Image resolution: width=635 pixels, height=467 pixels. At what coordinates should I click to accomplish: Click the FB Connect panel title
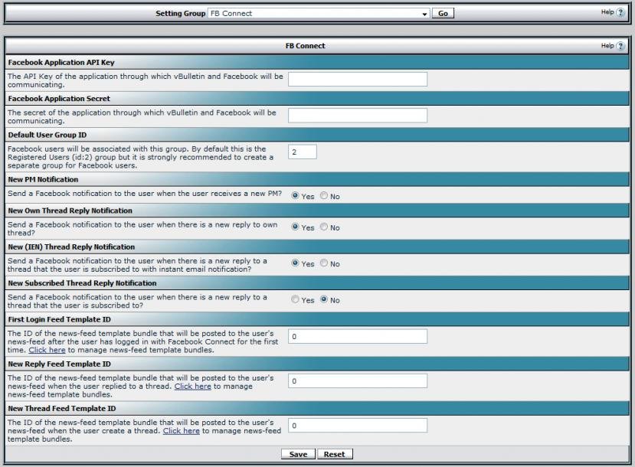[x=305, y=46]
